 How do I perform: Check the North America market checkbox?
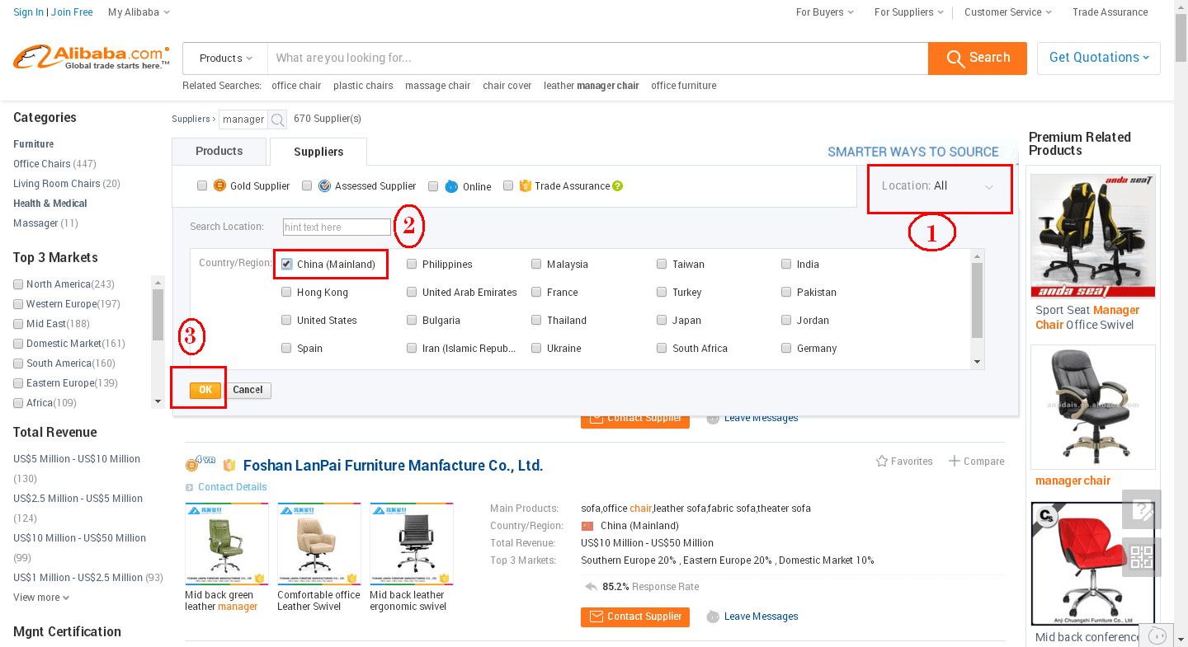tap(18, 284)
